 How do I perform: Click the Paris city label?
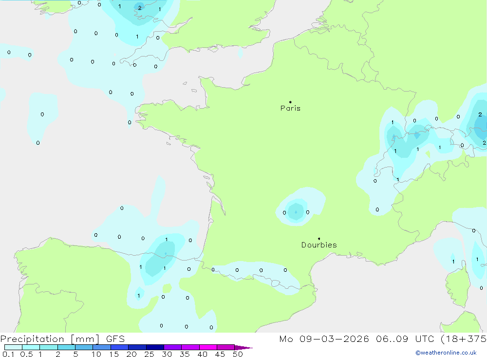(290, 108)
